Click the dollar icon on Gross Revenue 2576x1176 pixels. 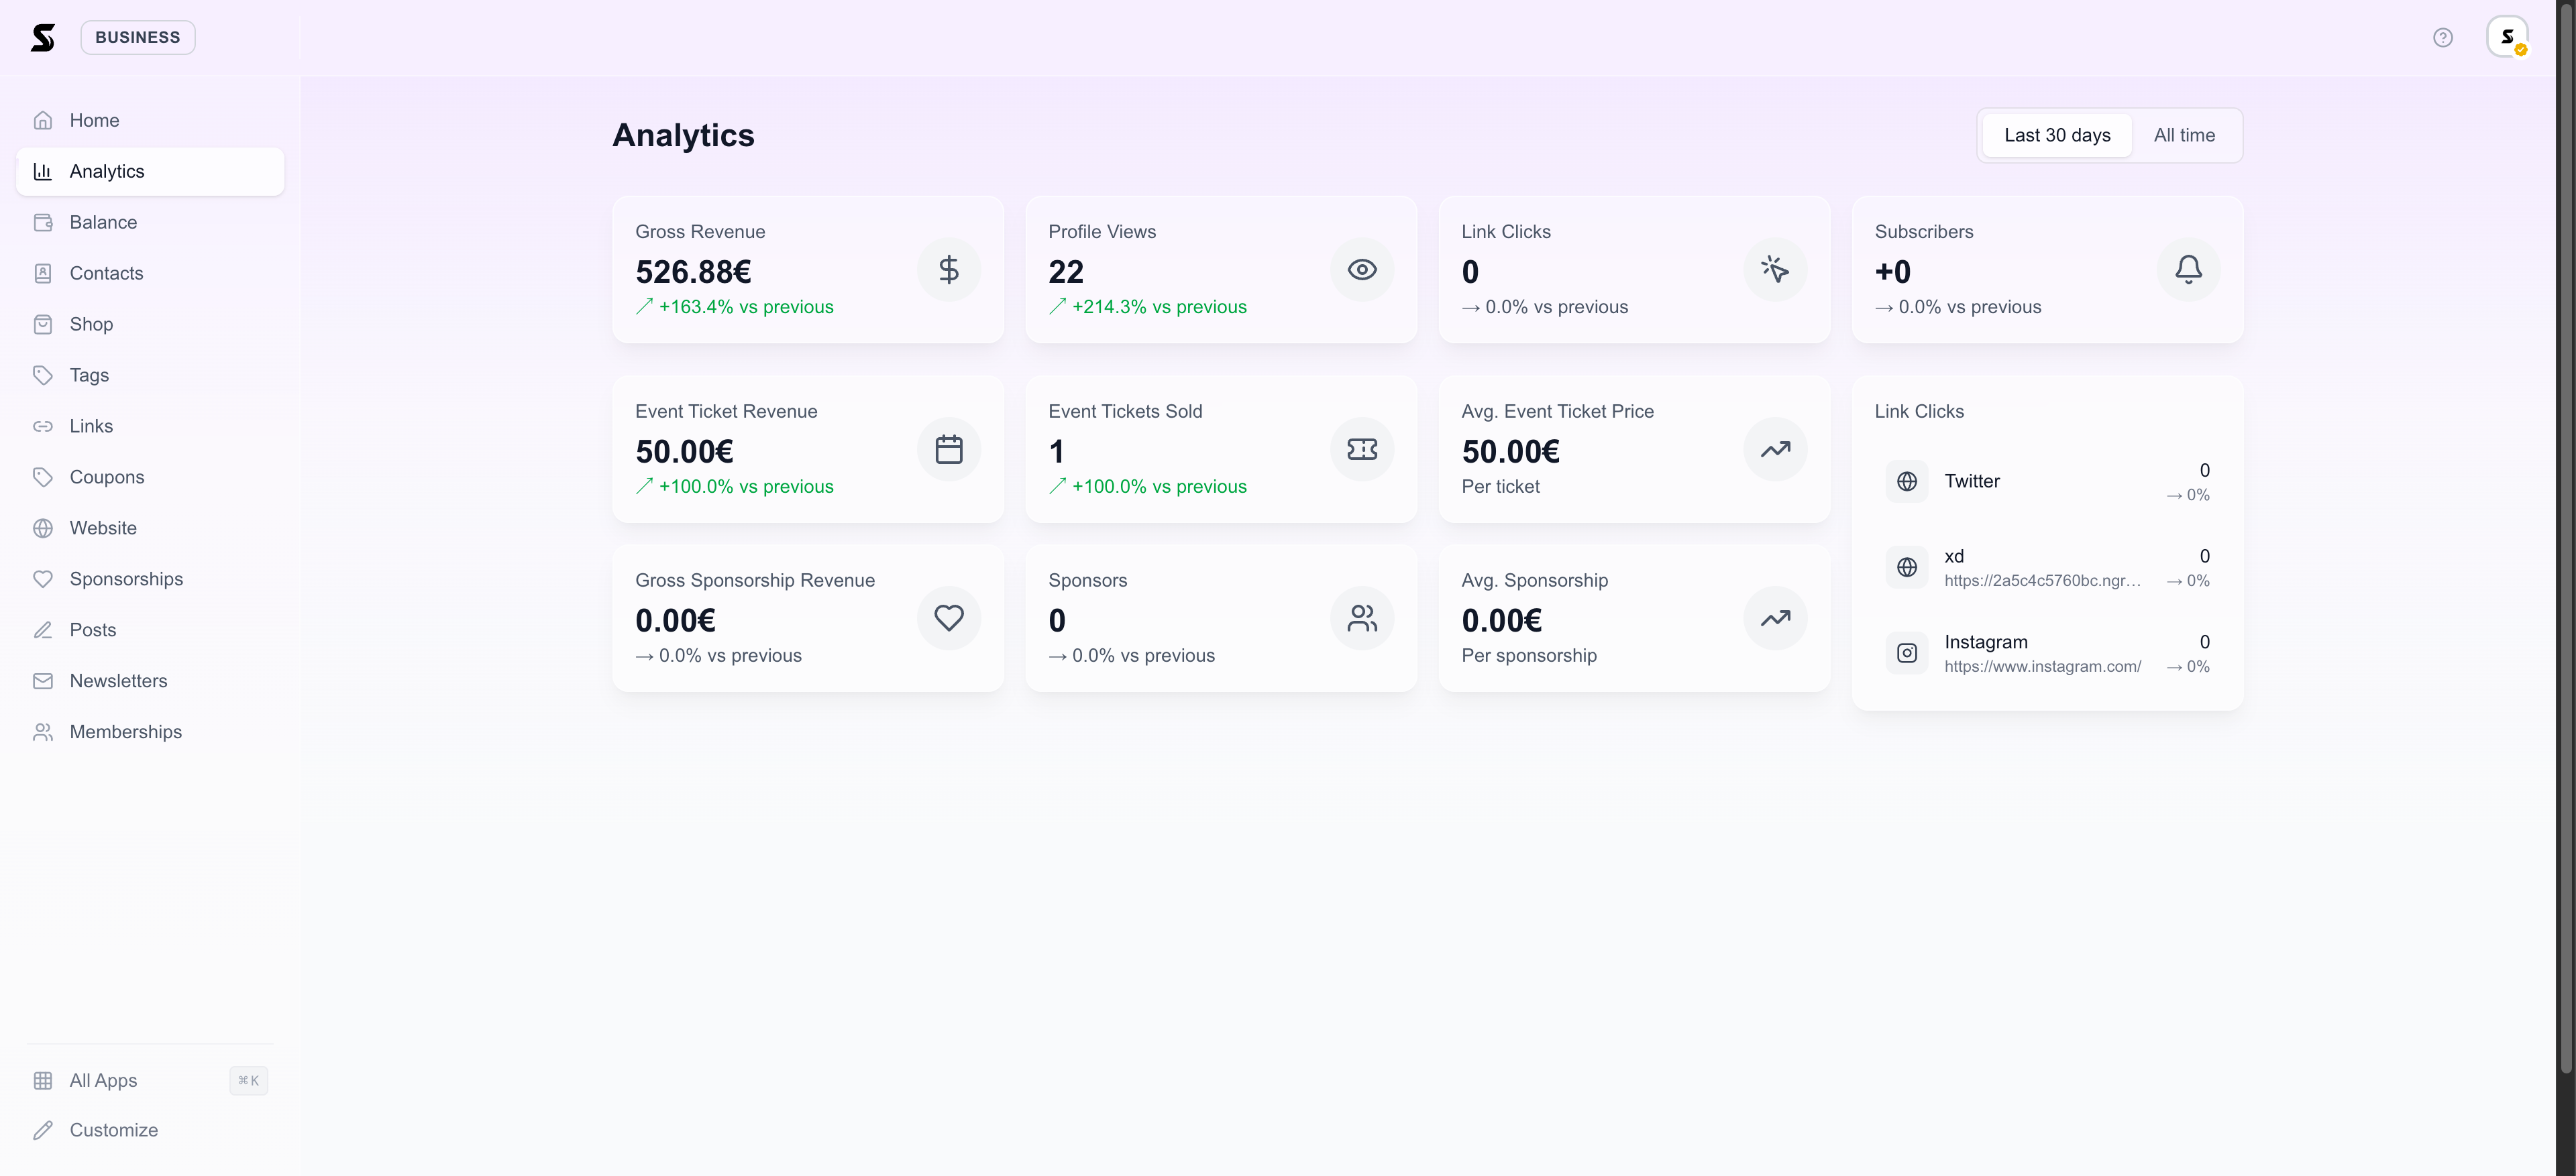coord(948,270)
